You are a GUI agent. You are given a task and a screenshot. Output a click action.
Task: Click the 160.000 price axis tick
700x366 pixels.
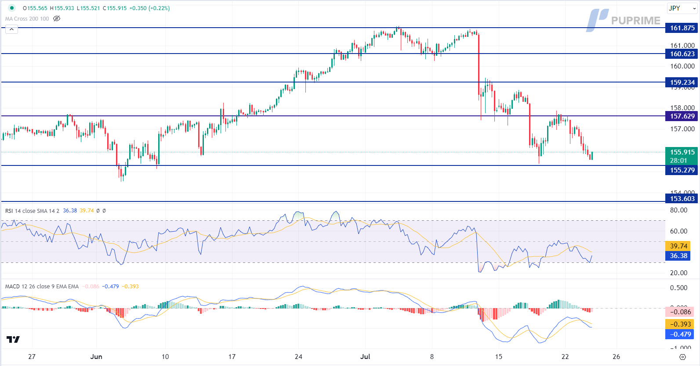pyautogui.click(x=682, y=66)
